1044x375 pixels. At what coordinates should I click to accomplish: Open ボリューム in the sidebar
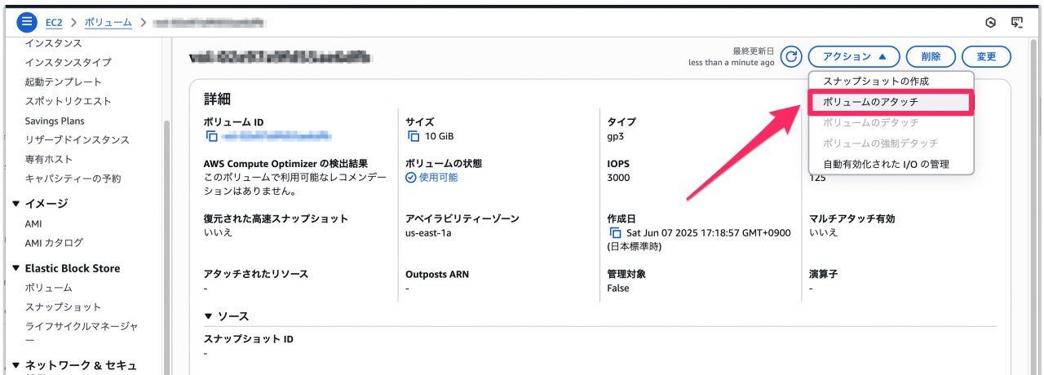coord(48,288)
